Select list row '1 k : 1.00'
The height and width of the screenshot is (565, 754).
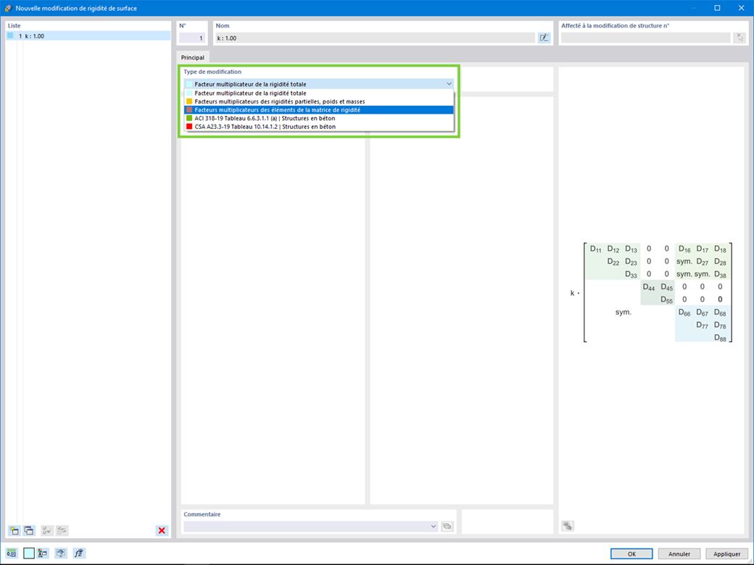88,36
